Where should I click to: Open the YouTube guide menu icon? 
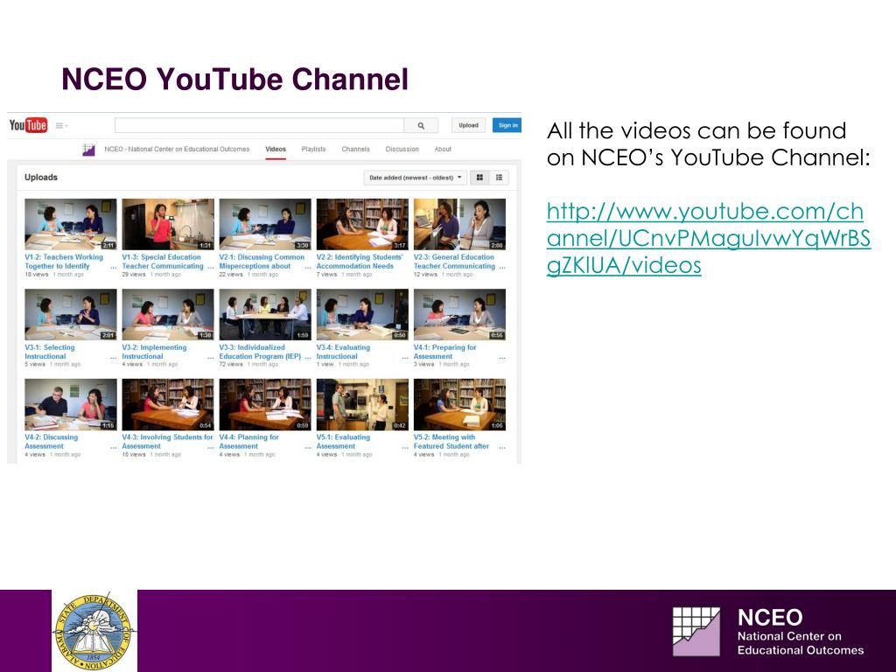pyautogui.click(x=61, y=125)
